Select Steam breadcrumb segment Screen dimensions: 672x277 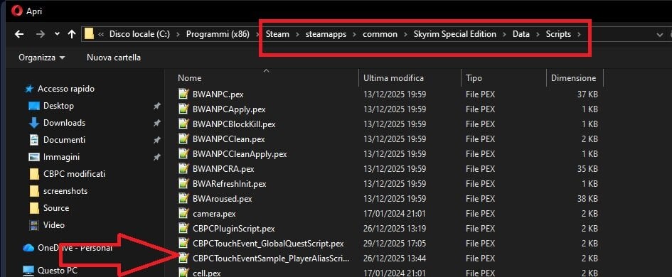(277, 34)
